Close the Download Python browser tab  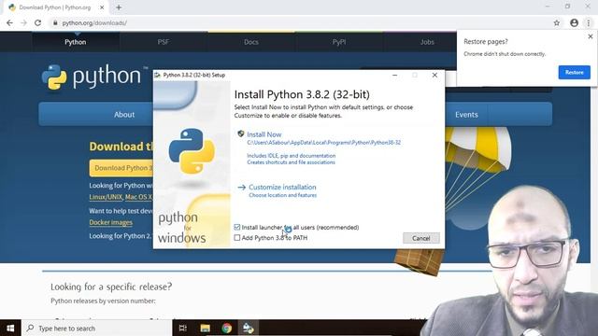click(x=102, y=7)
